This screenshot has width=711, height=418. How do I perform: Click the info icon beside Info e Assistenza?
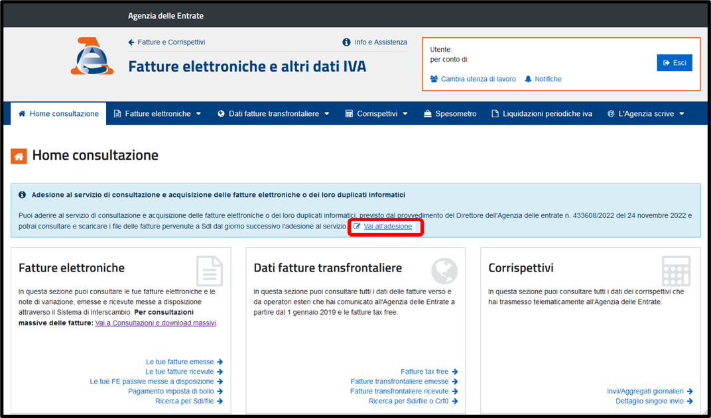[x=346, y=42]
